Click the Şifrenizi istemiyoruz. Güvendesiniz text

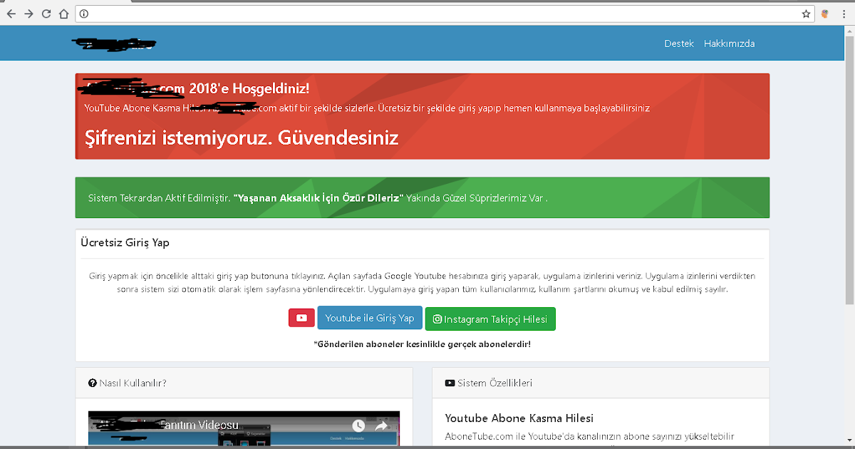tap(242, 137)
